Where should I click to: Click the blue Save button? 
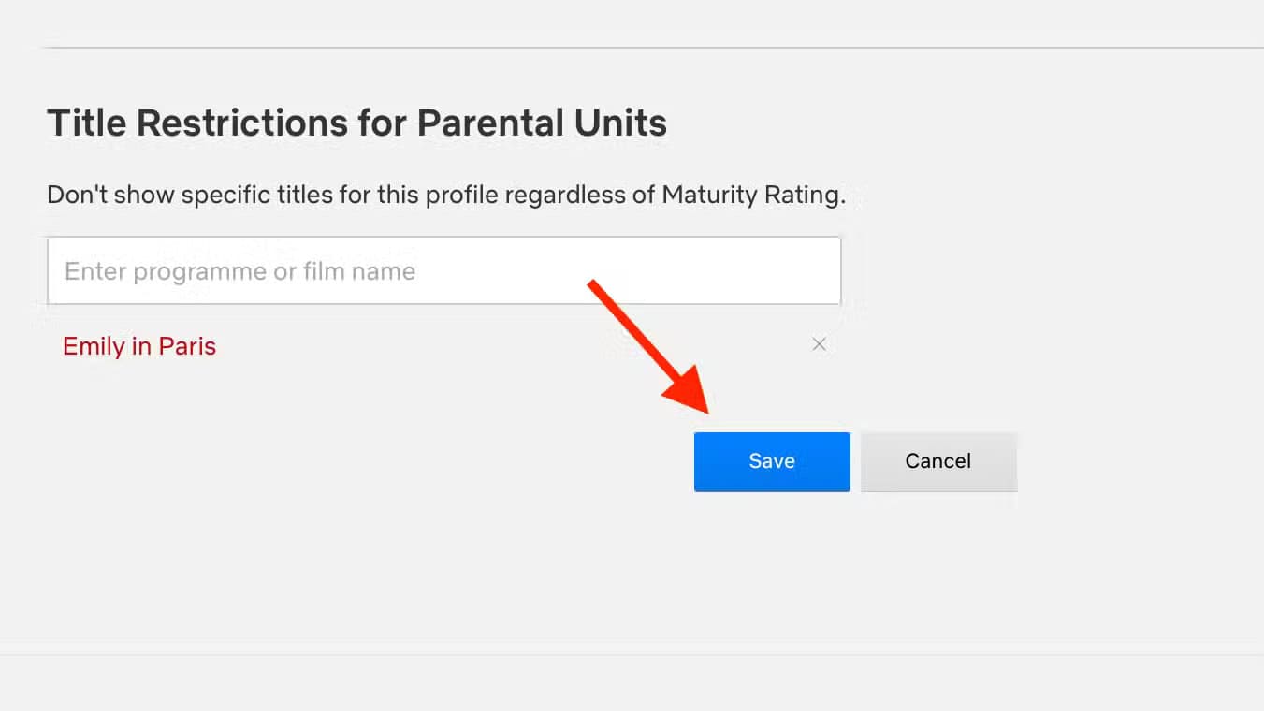(x=772, y=461)
